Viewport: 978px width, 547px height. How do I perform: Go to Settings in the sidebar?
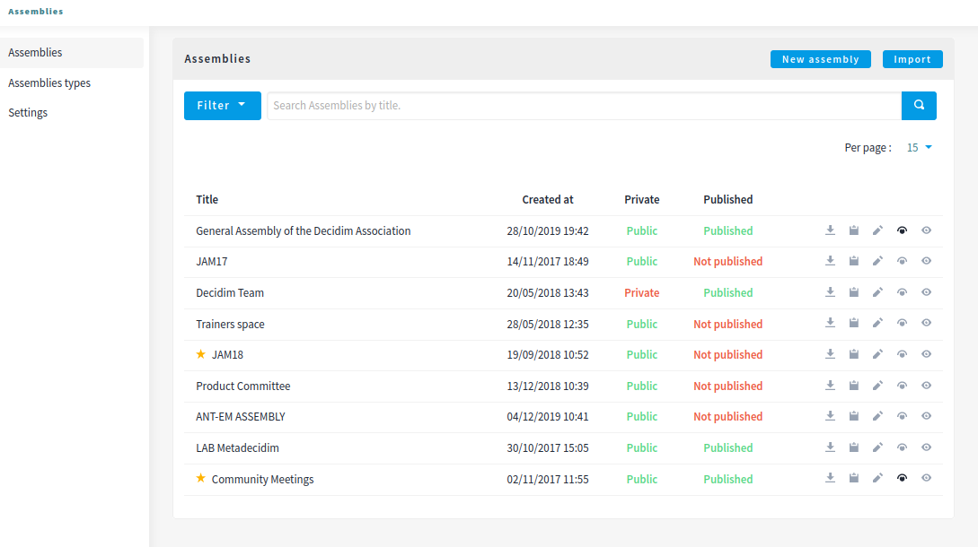pos(28,113)
